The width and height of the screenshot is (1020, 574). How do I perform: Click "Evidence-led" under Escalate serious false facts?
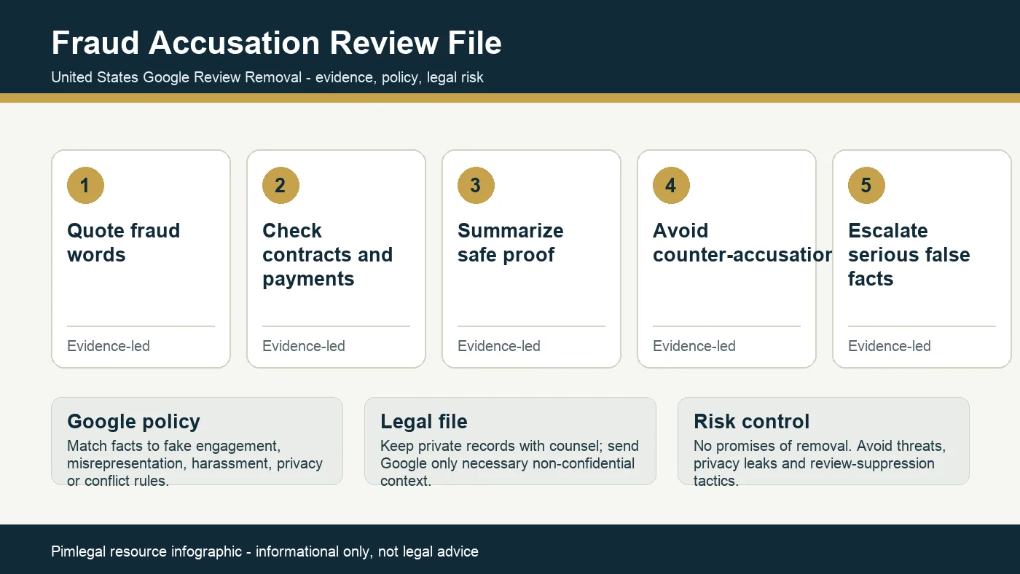(x=890, y=346)
